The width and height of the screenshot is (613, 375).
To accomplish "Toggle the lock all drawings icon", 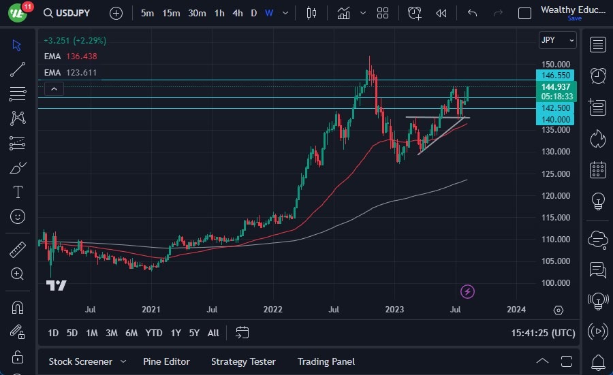I will [x=18, y=356].
